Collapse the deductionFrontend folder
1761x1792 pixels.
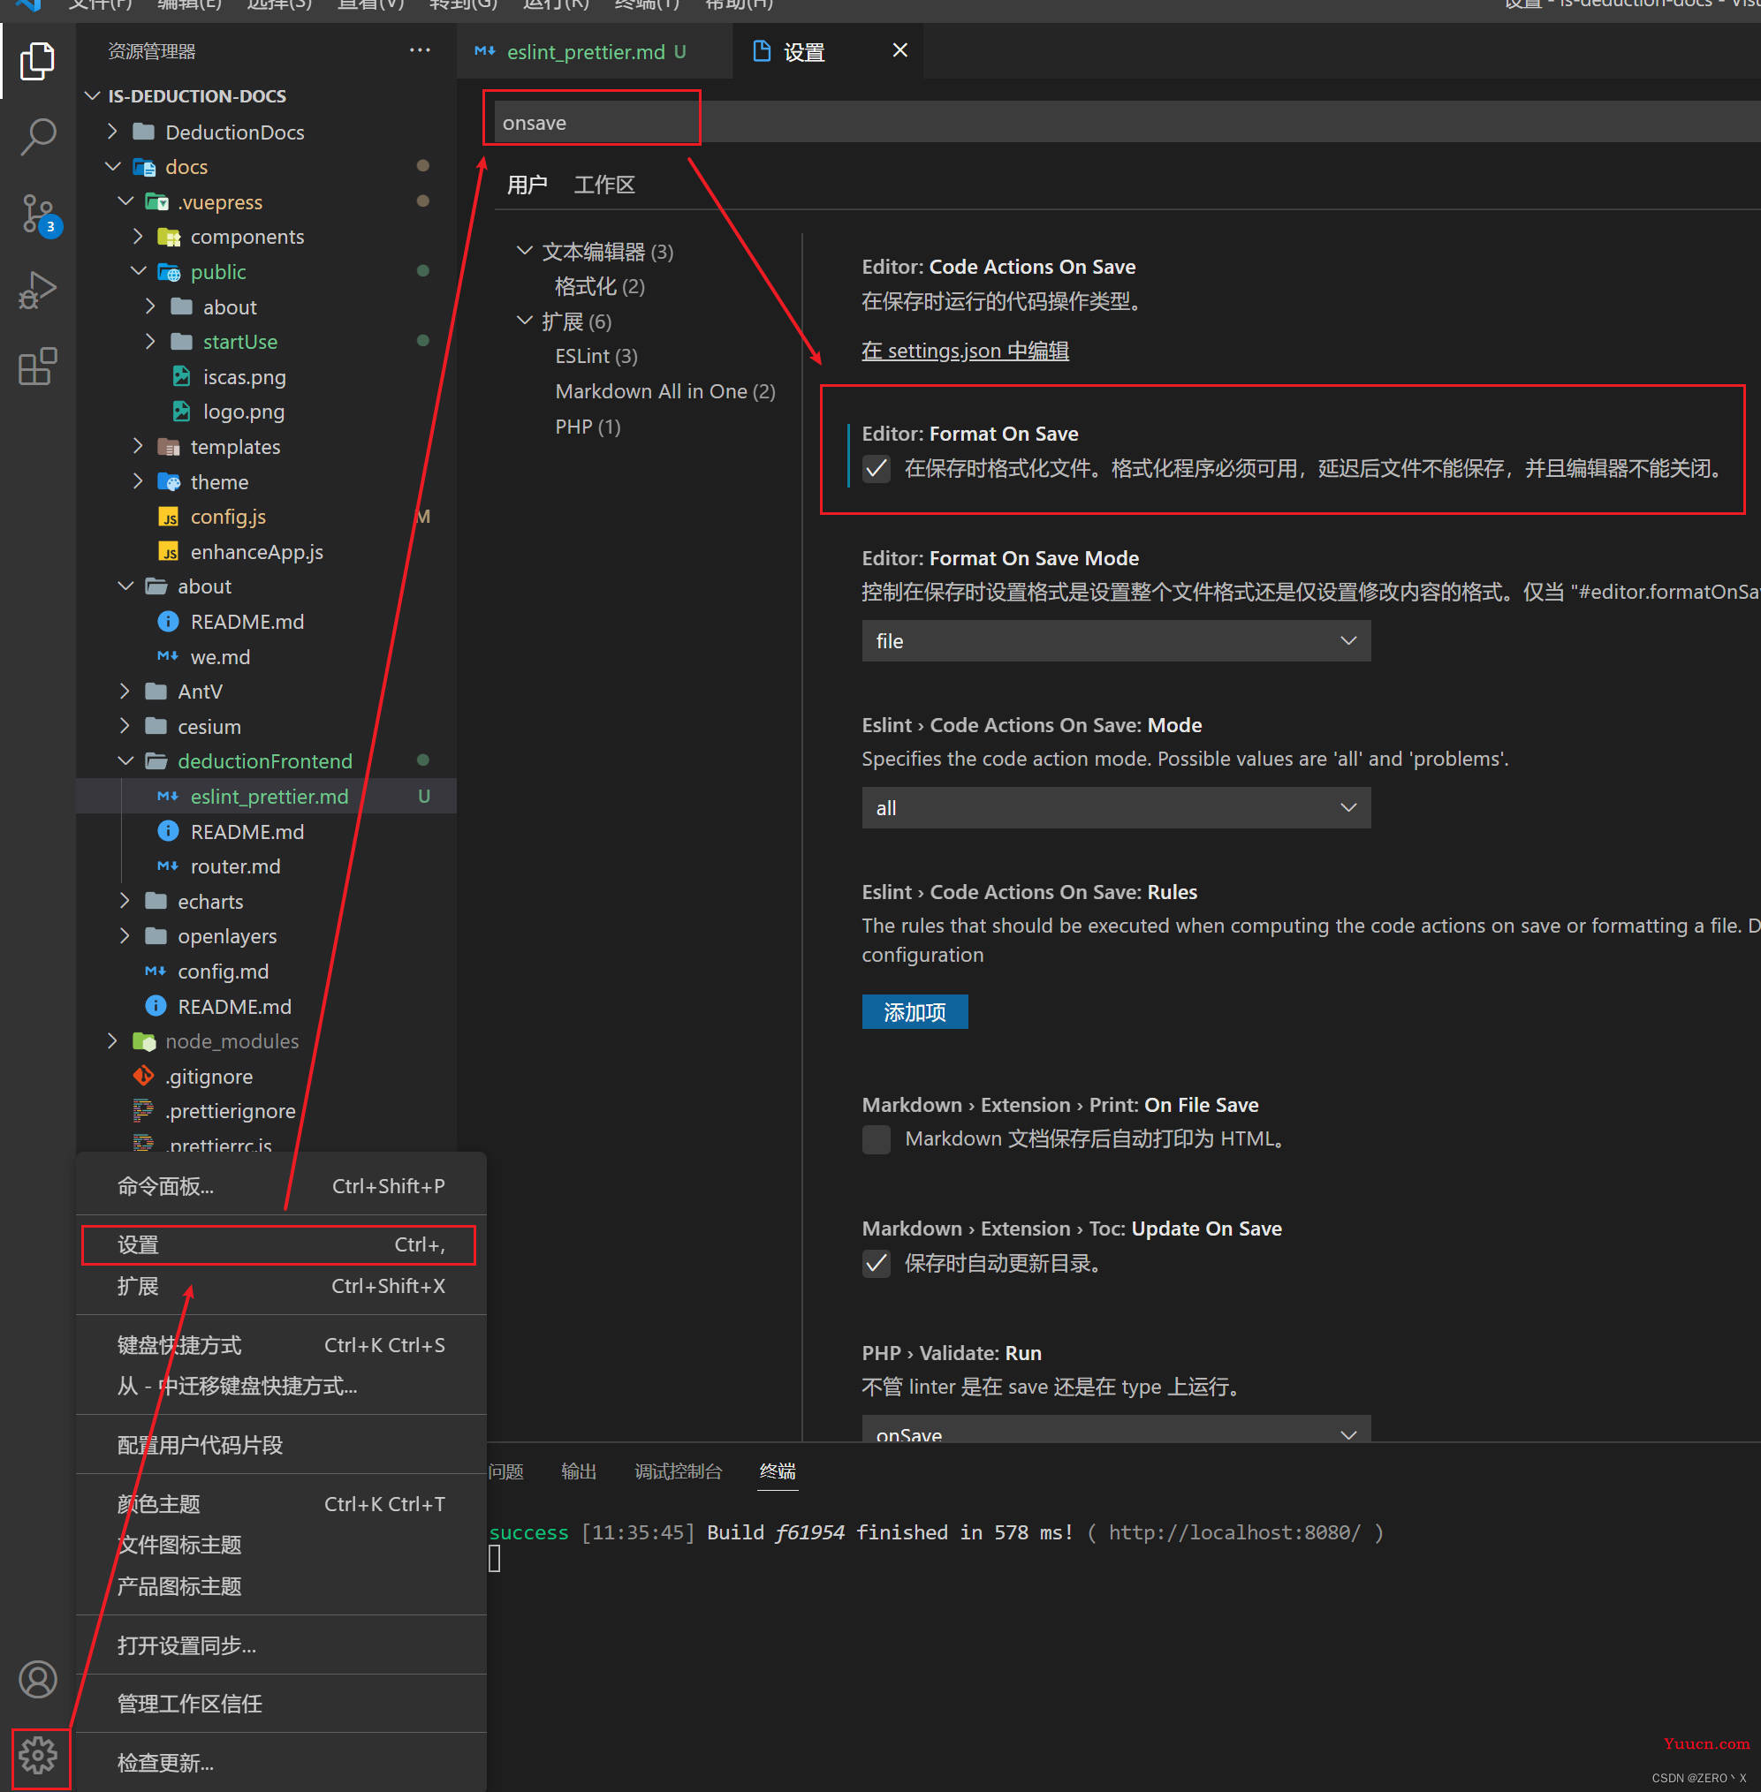(x=125, y=761)
